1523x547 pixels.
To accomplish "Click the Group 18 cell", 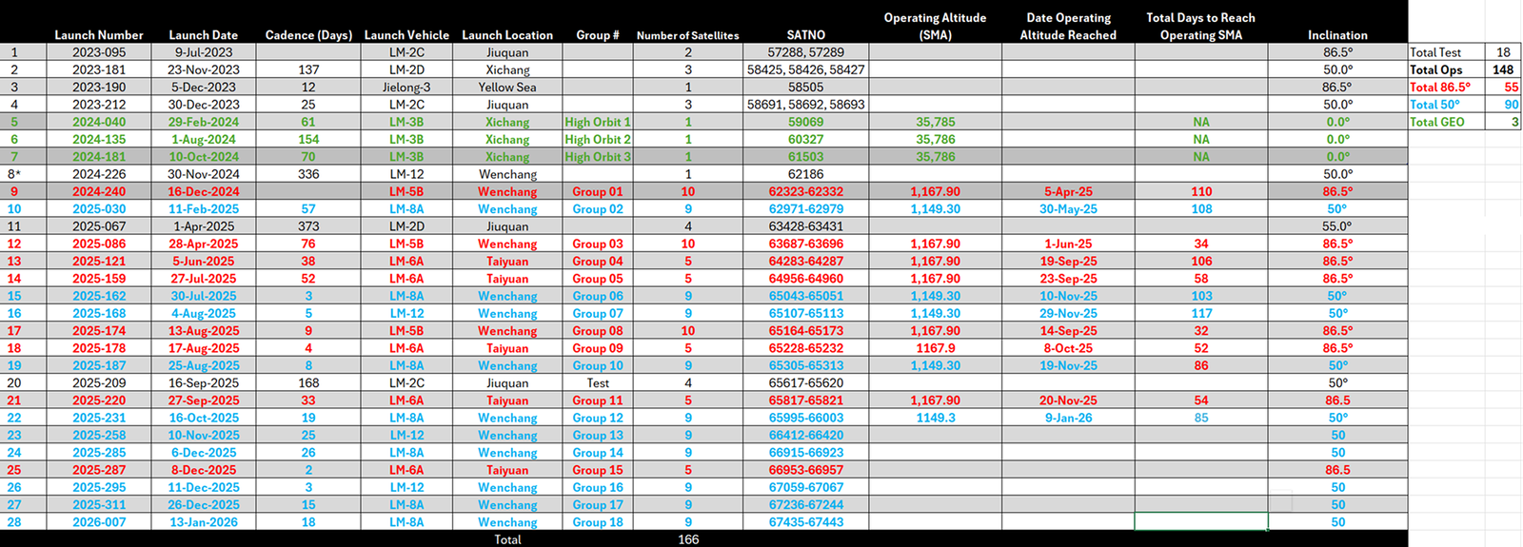I will tap(598, 522).
